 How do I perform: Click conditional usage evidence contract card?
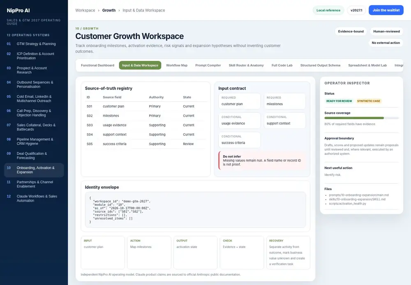pyautogui.click(x=239, y=120)
